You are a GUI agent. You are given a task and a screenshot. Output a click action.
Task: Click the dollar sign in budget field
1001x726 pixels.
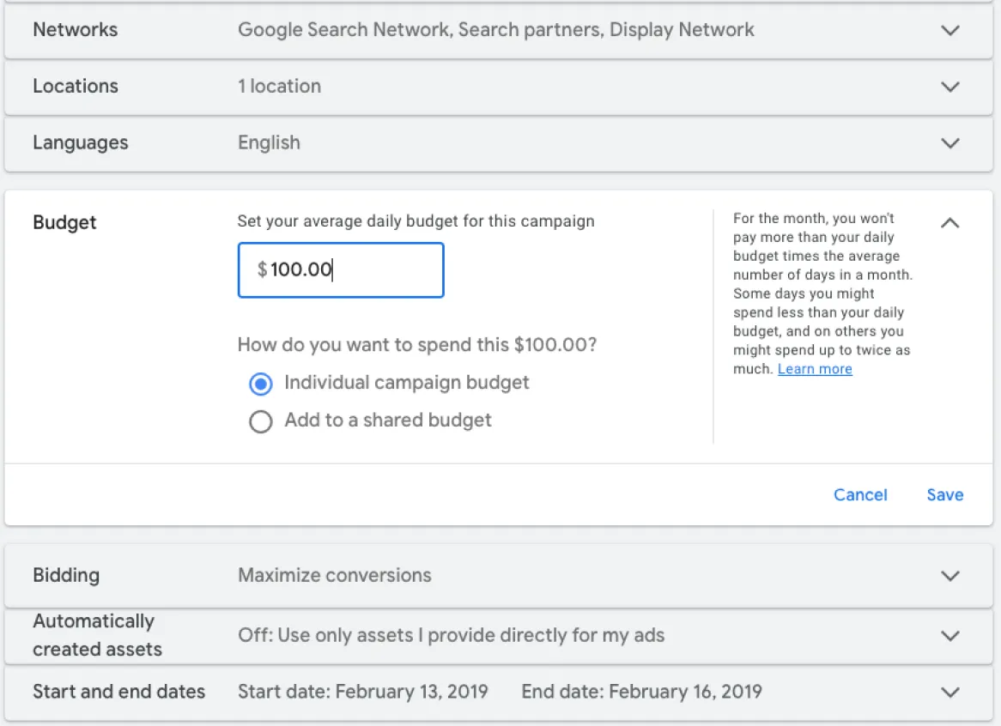click(262, 269)
